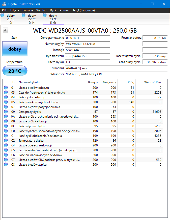170x220 pixels.
Task: Switch to the C: disk tab
Action: 11,19
